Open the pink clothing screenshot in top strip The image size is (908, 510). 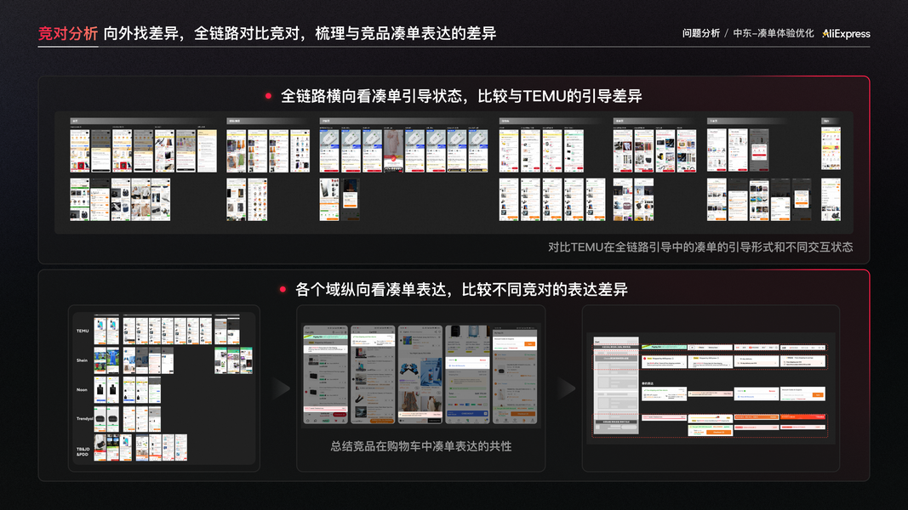pos(393,150)
